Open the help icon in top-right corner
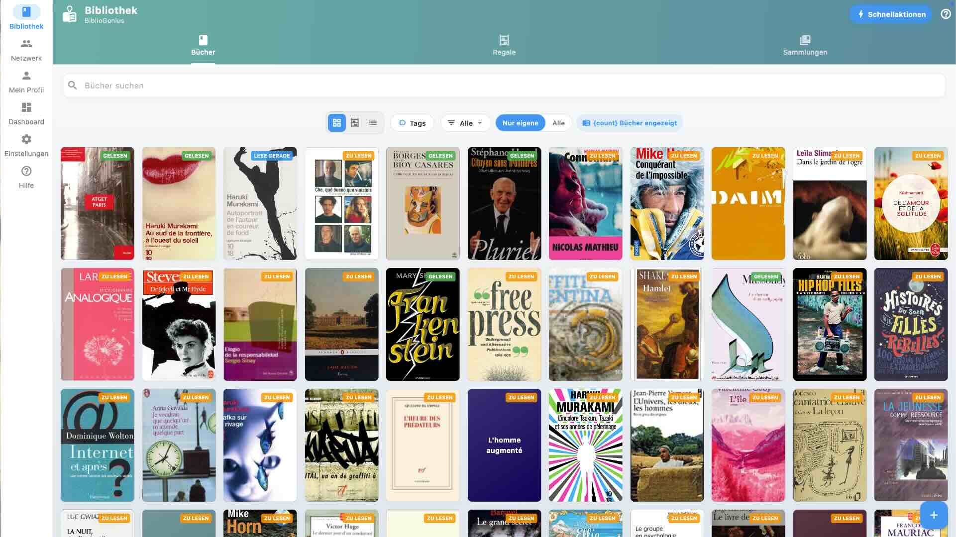 (x=945, y=13)
